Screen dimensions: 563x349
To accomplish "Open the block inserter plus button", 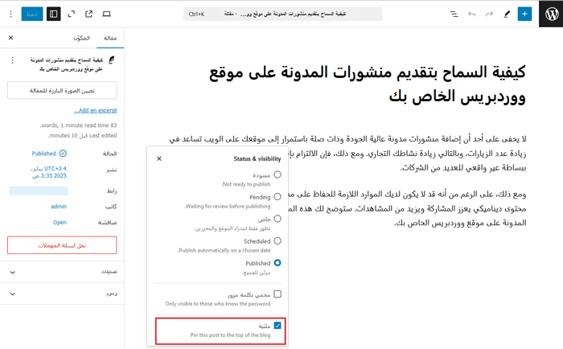I will click(x=524, y=14).
